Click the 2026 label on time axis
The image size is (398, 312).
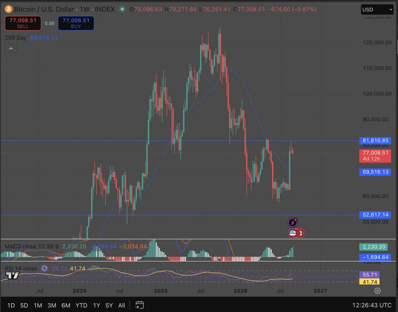coord(240,291)
